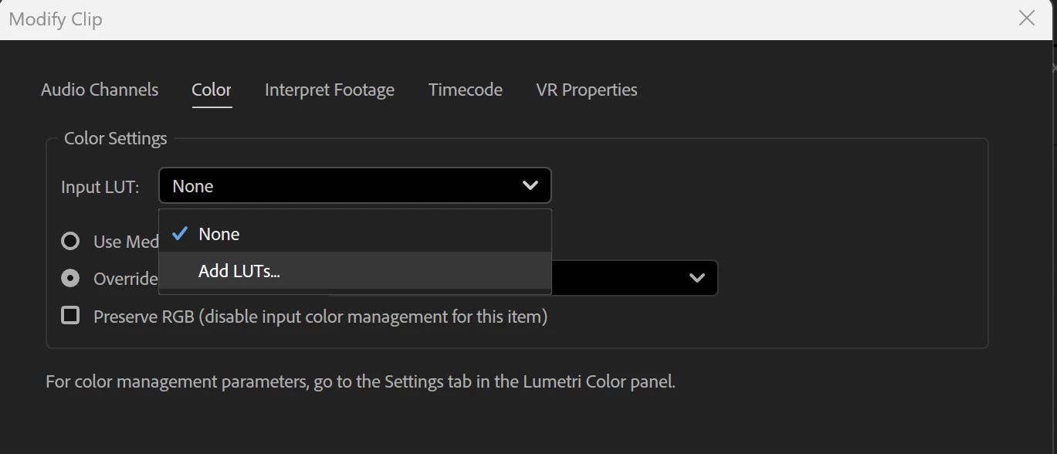Select the Override radio button
This screenshot has width=1057, height=454.
click(x=70, y=278)
